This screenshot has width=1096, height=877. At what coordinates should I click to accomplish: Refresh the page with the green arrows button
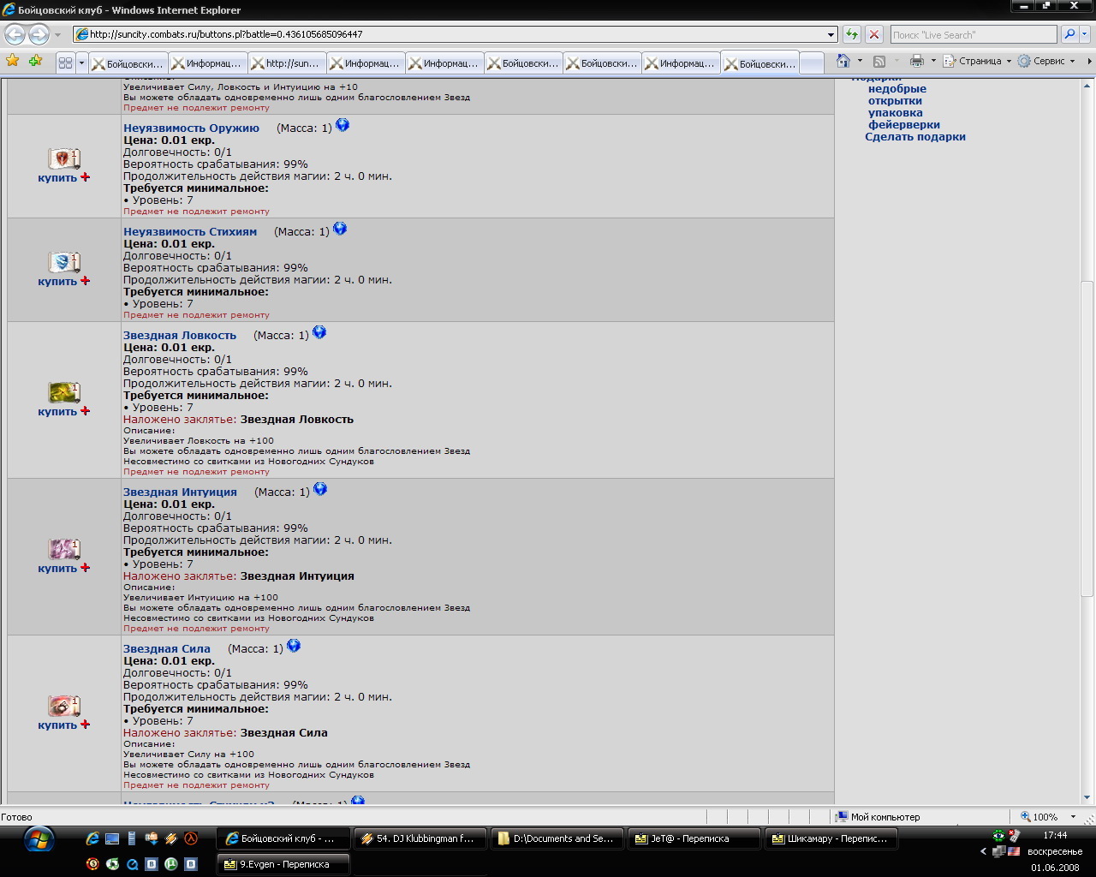[852, 34]
